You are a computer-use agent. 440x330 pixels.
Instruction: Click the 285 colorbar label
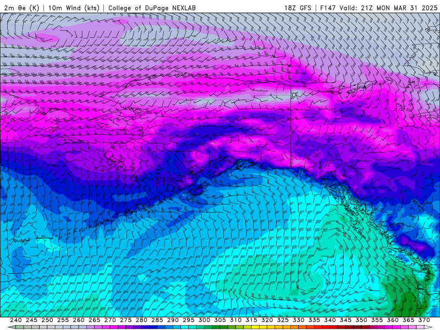pos(157,320)
